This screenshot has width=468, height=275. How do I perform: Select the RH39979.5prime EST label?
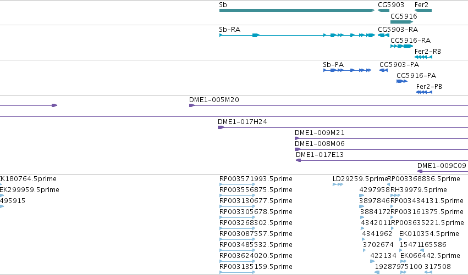419,190
